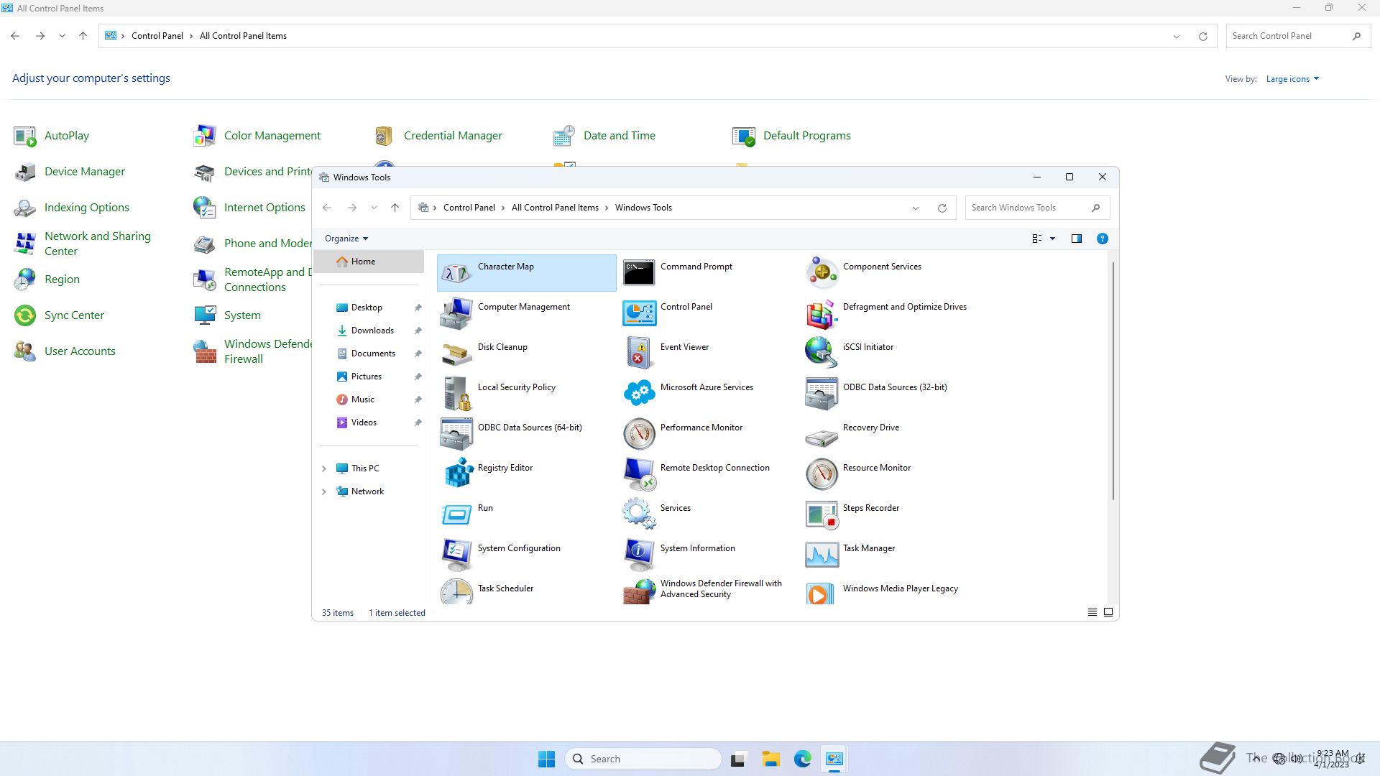Switch to large icons view in status bar

click(1108, 612)
